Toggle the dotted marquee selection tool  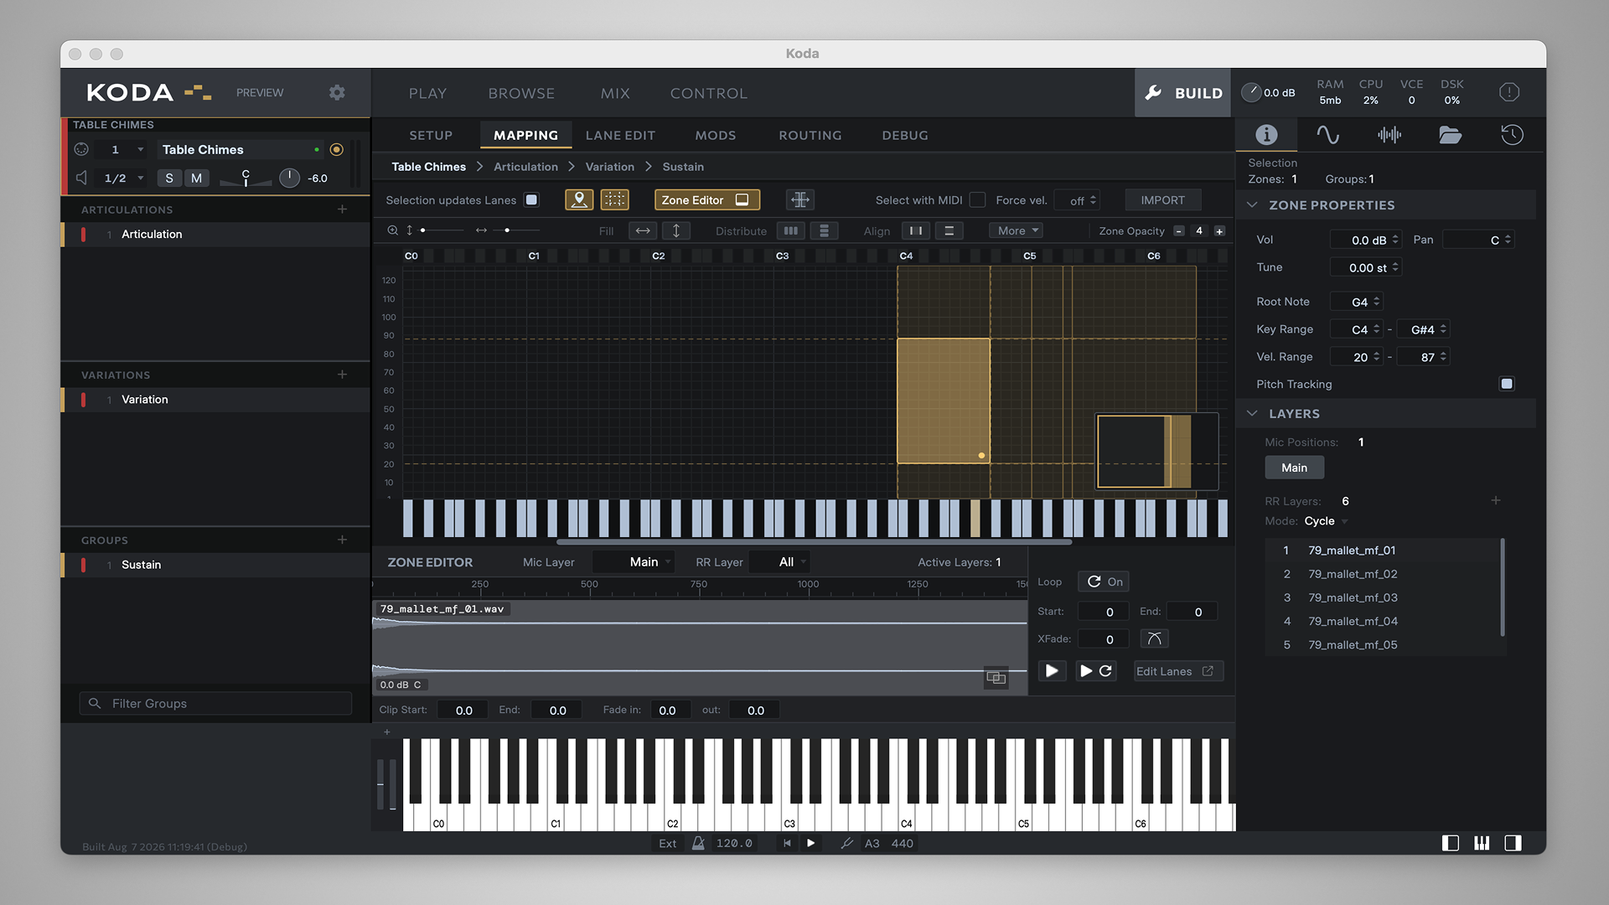(614, 199)
